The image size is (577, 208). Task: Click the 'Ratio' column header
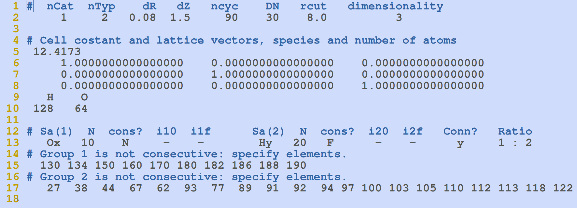click(515, 131)
